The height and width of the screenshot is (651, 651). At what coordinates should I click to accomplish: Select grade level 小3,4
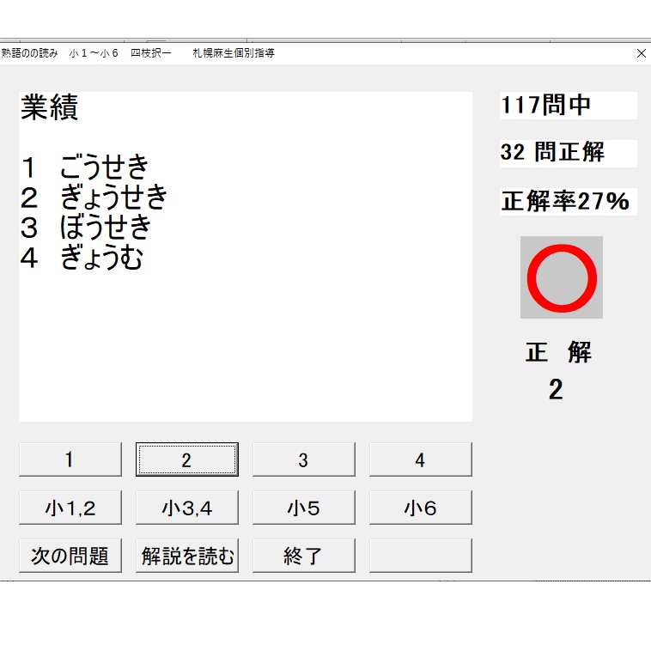click(187, 508)
